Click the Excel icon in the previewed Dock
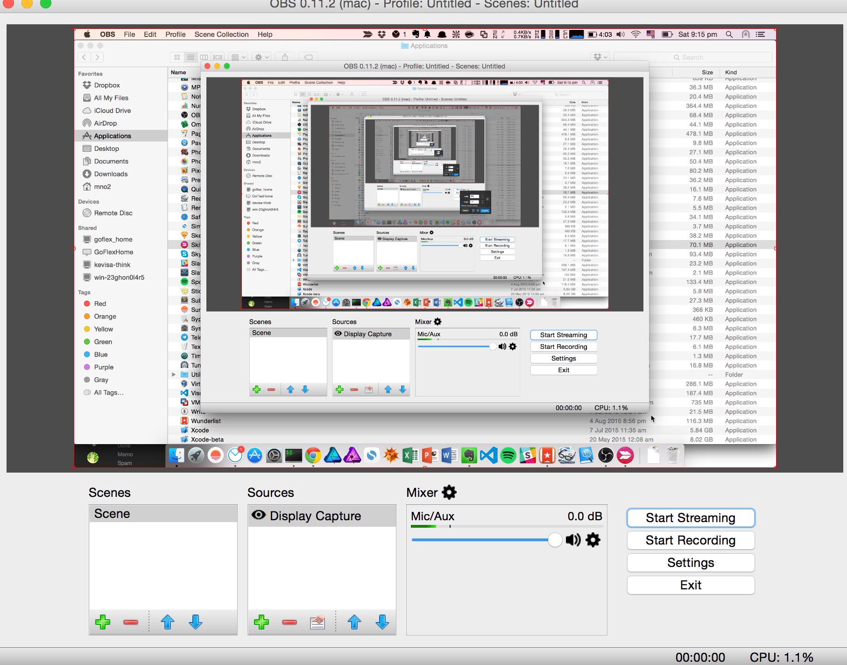 click(410, 455)
